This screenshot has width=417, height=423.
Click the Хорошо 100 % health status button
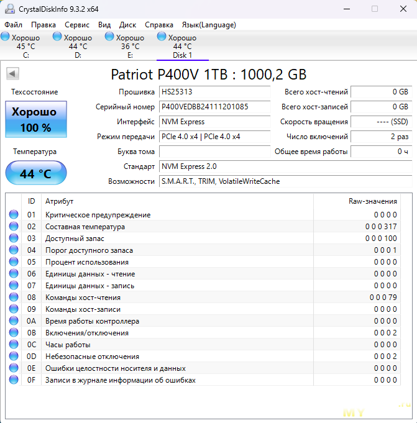(x=35, y=120)
